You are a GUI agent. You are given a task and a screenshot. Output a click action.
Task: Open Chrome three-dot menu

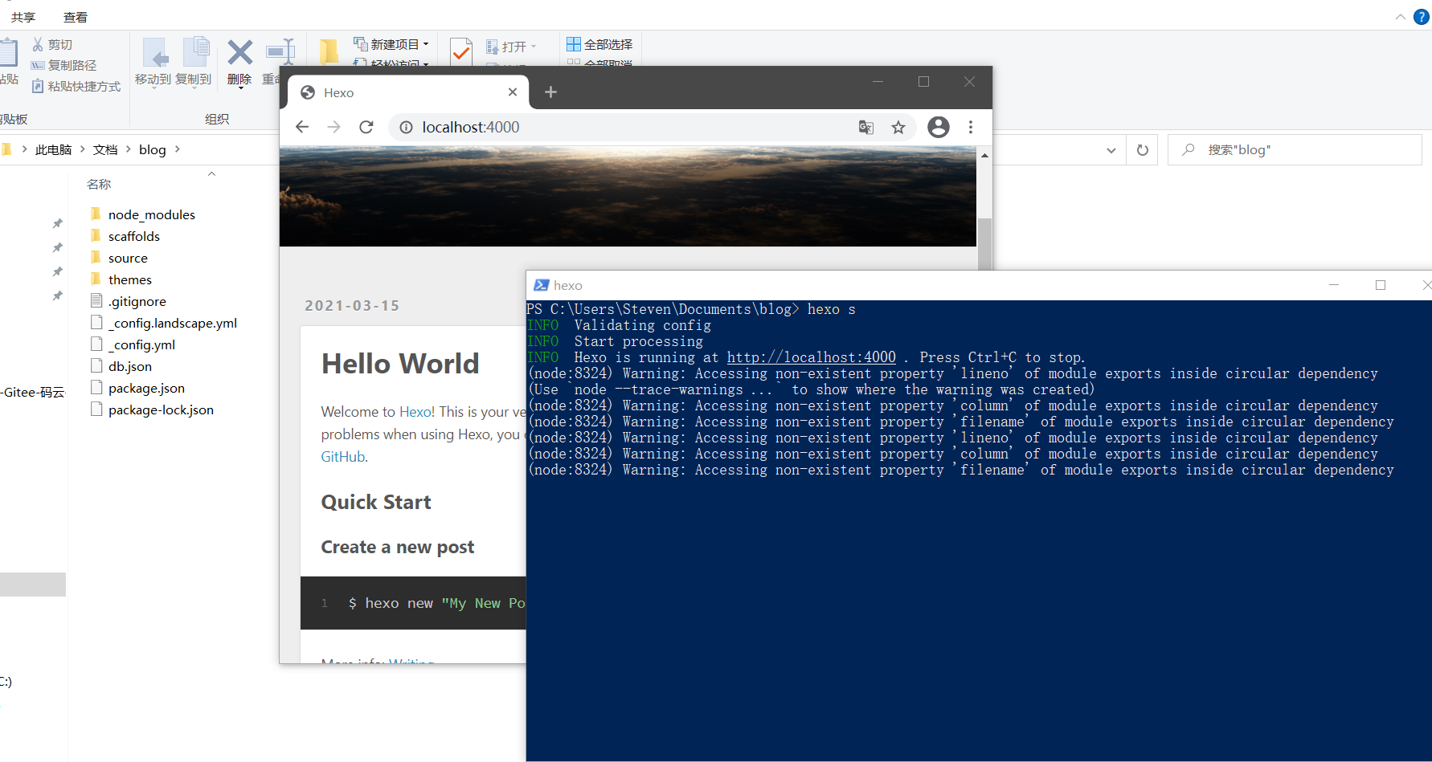point(971,127)
